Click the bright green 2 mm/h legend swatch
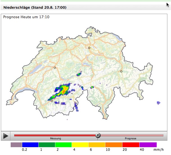This screenshot has width=171, height=155. pyautogui.click(x=63, y=145)
